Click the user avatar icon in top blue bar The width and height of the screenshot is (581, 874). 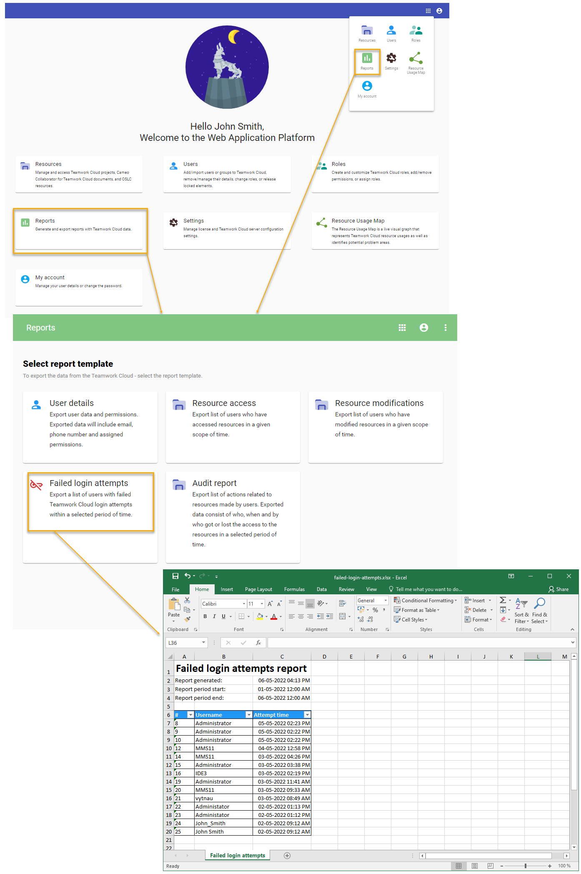439,11
